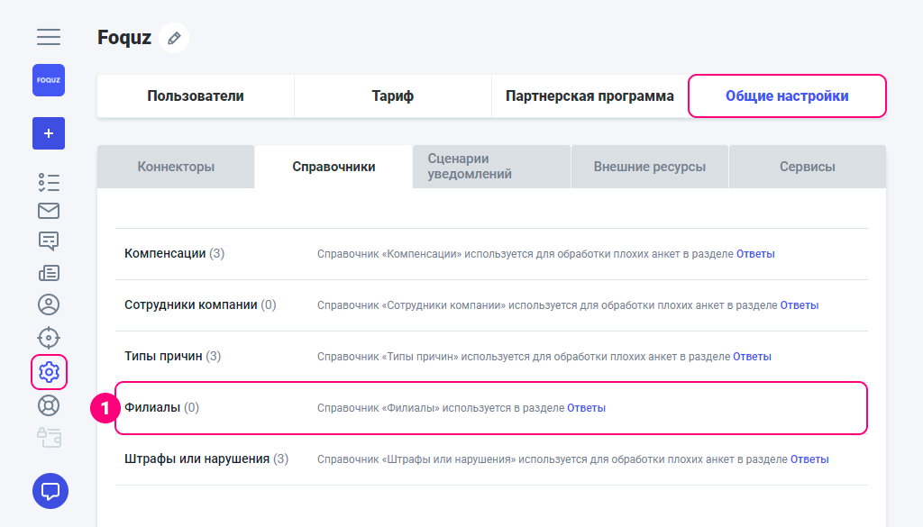Open the user profile circle icon
This screenshot has height=527, width=923.
[49, 304]
